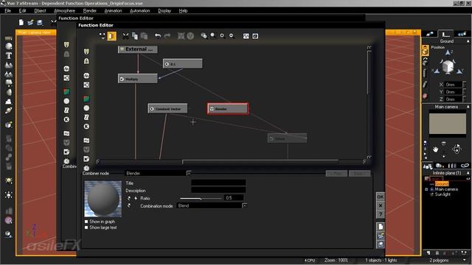The image size is (472, 265).
Task: Click the question mark help button
Action: coord(381,214)
